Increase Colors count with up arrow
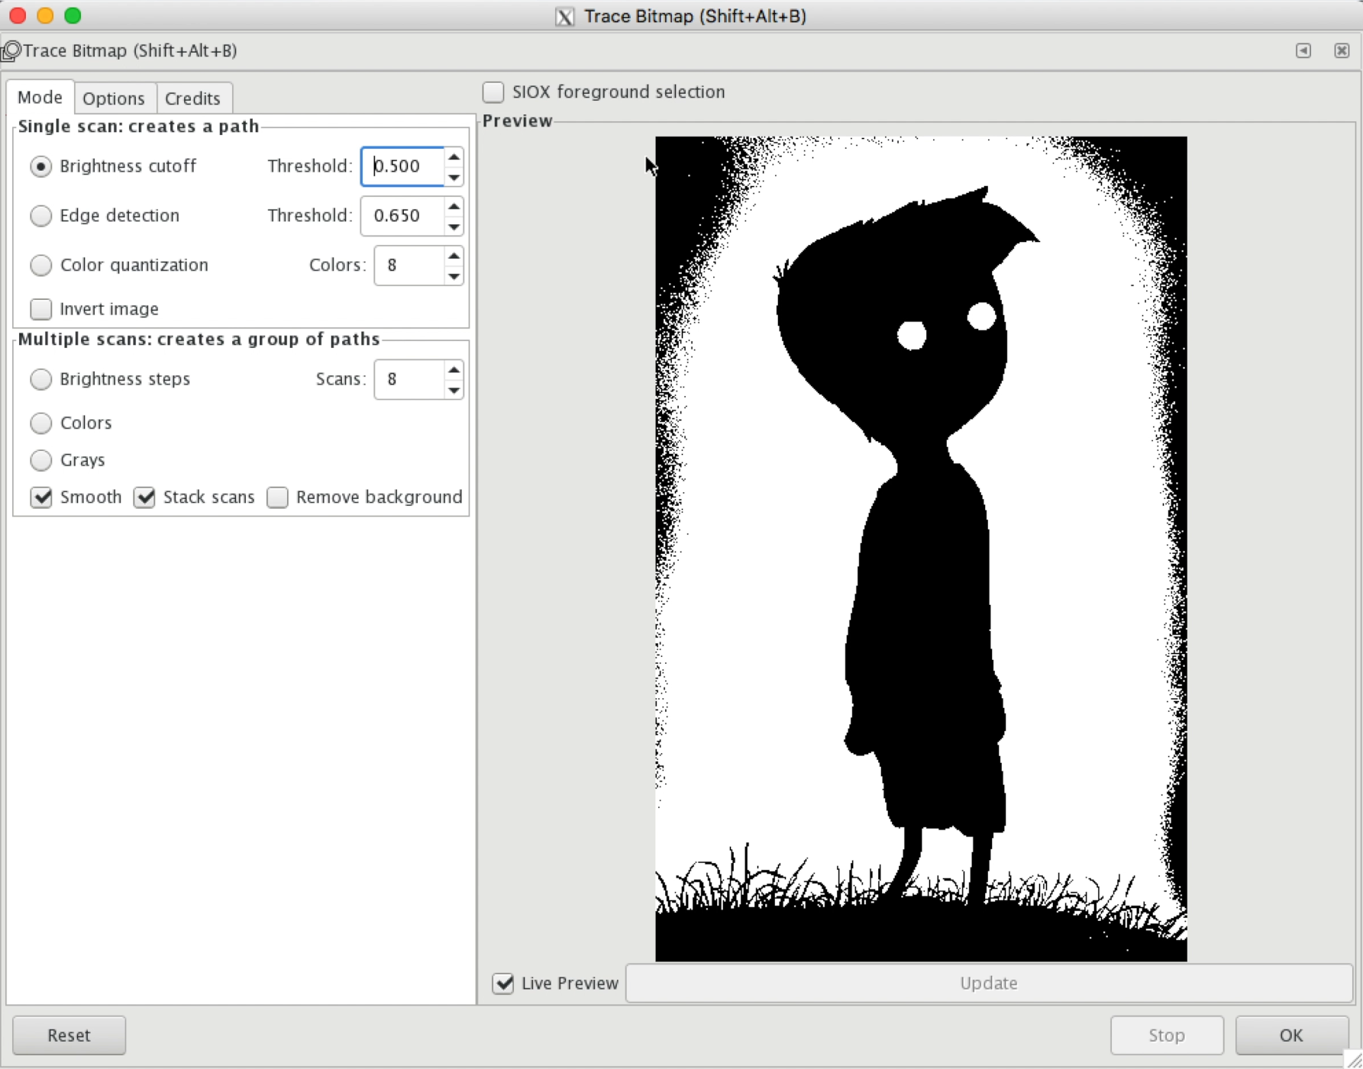Screen dimensions: 1363x1069 click(454, 256)
